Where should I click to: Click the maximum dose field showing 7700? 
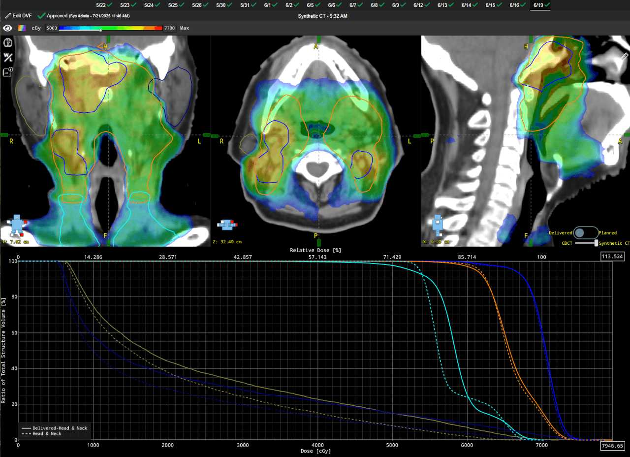point(169,28)
